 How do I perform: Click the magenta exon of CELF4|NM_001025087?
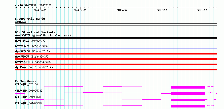pyautogui.click(x=188, y=106)
